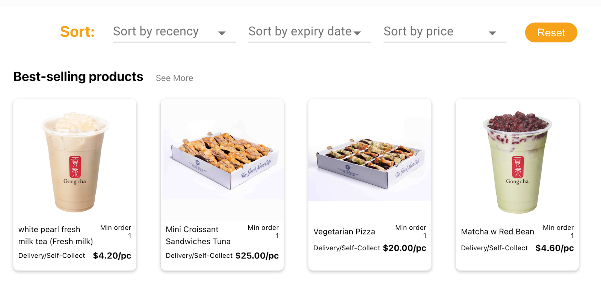
Task: Click the orange Reset button
Action: [x=551, y=33]
